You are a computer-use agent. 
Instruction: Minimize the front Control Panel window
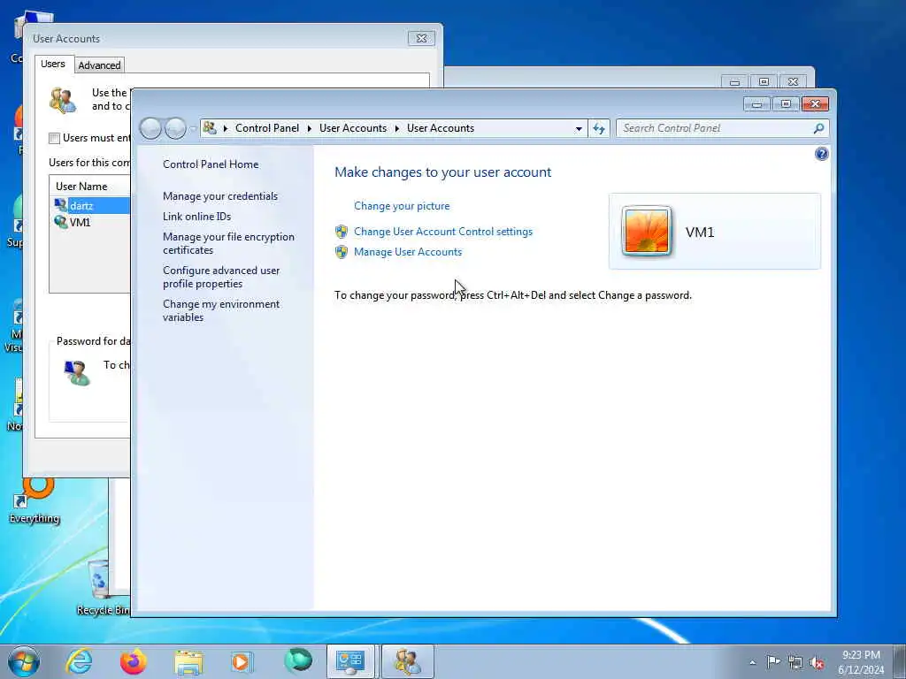click(x=756, y=104)
